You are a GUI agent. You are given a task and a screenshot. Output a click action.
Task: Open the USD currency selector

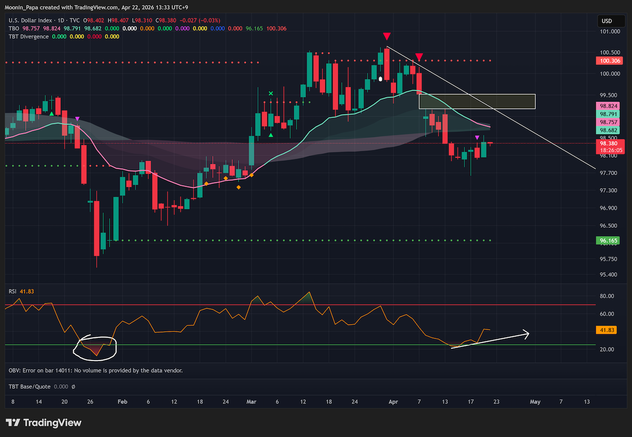606,22
